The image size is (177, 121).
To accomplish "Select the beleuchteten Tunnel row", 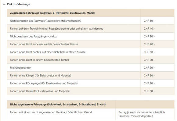I will point(91,60).
